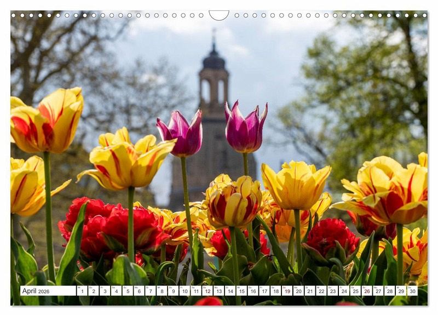Screen dimensions: 438x316
Task: Choose the red Sunday date 12
Action: (208, 291)
